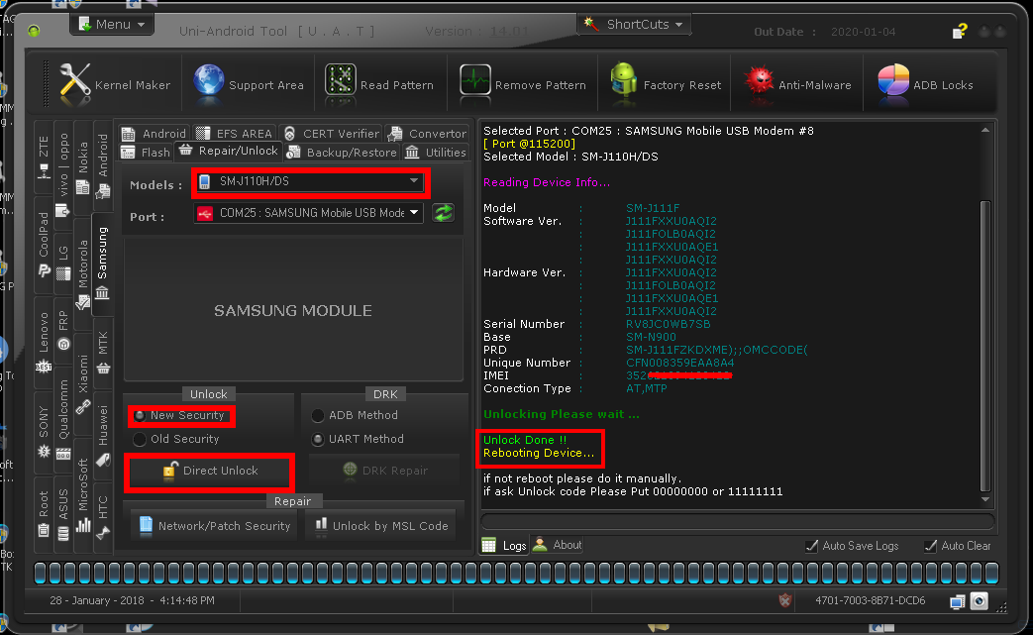Open ADB Locks tool
Screen dimensions: 1033x635
click(925, 84)
